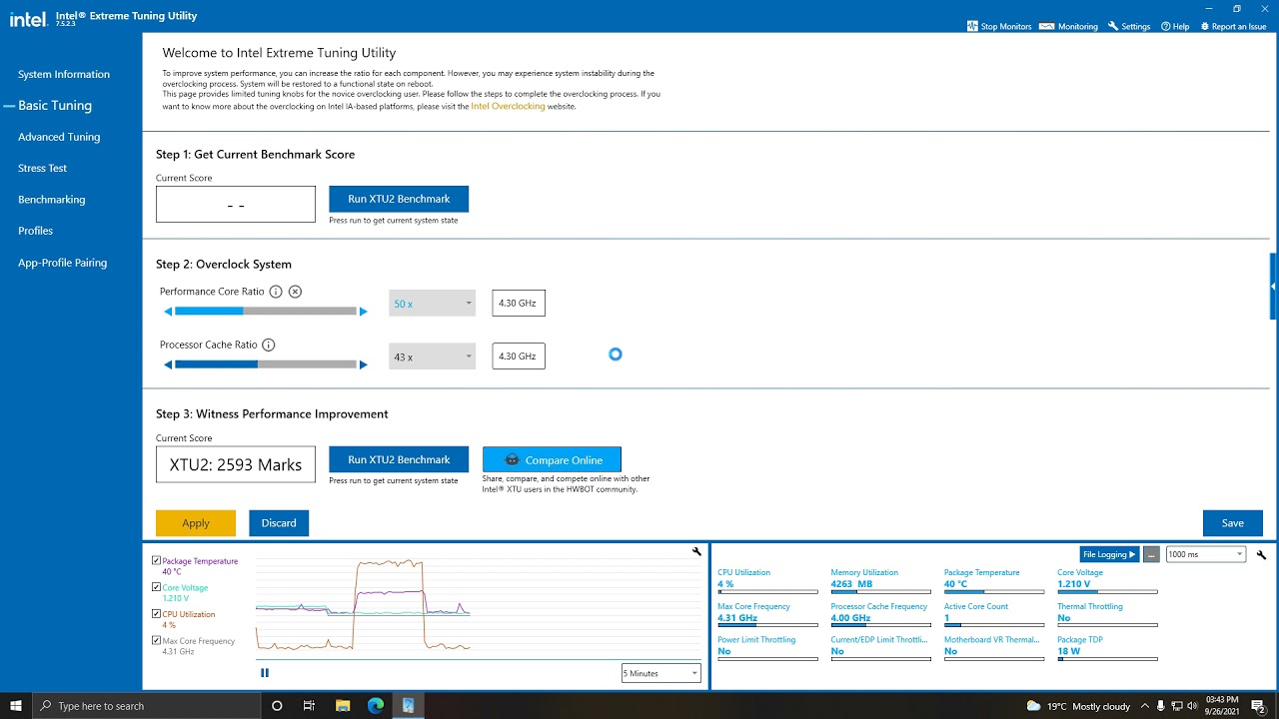
Task: Open App-Profile Pairing page
Action: pos(62,263)
